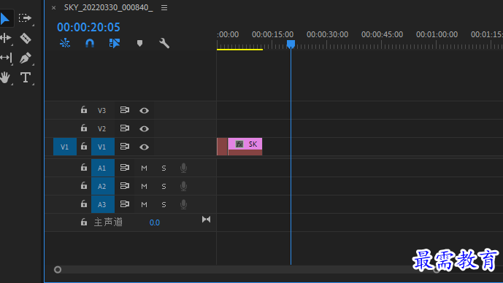The image size is (503, 283).
Task: Select the Slip tool
Action: (6, 58)
